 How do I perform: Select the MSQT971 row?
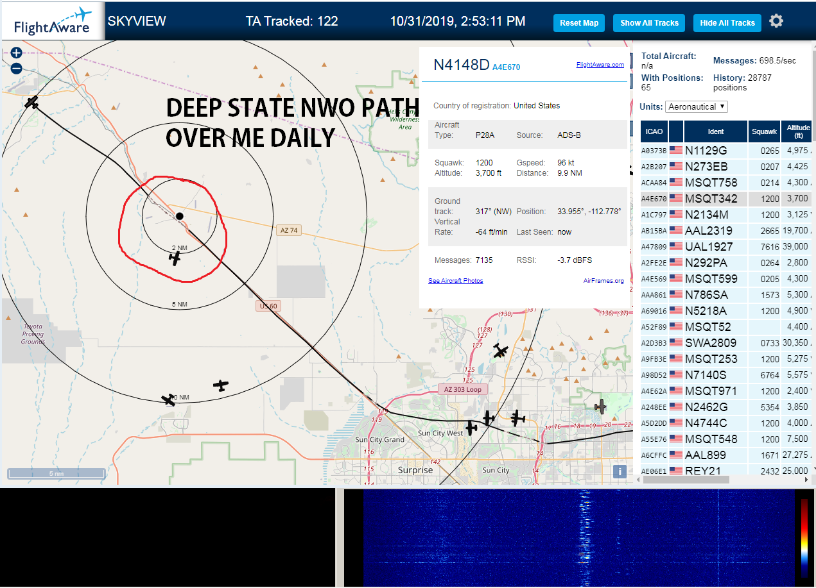[x=726, y=391]
